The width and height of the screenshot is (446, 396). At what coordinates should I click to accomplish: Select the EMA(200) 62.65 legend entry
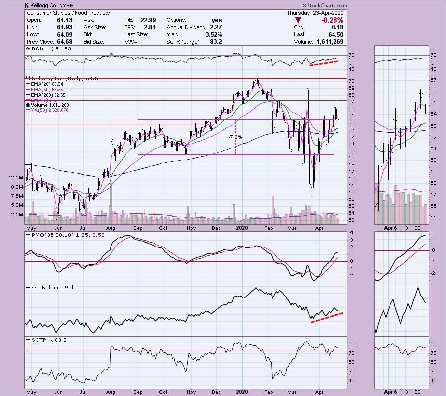coord(49,95)
